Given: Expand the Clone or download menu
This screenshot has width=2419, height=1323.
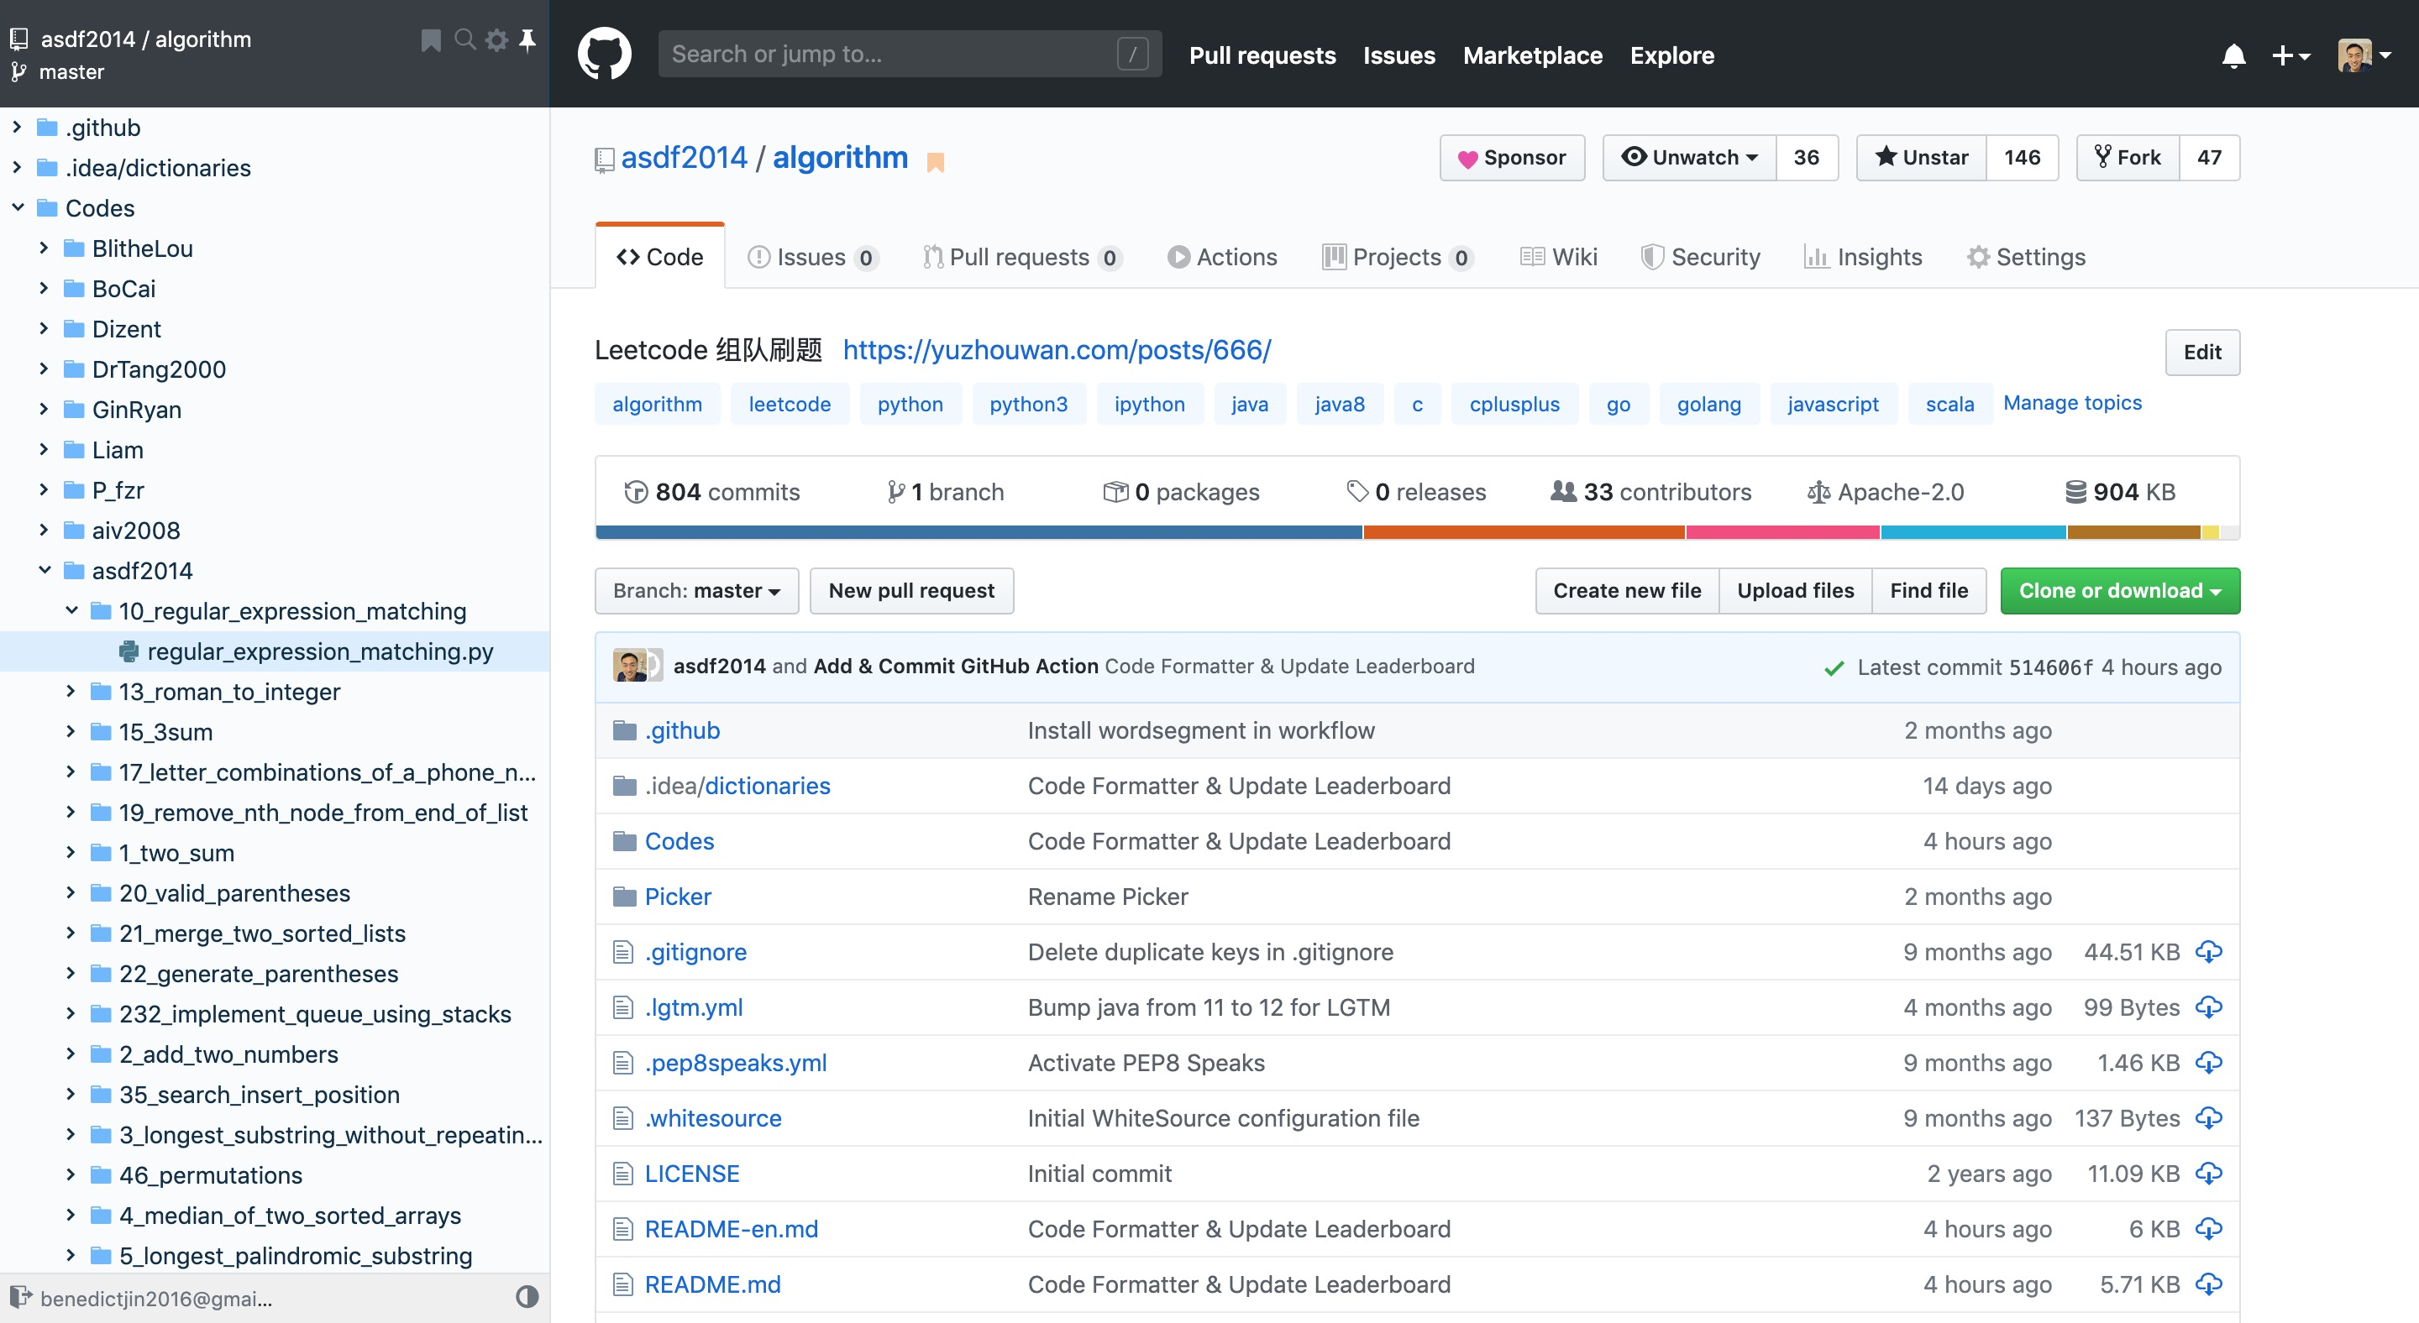Looking at the screenshot, I should tap(2118, 590).
